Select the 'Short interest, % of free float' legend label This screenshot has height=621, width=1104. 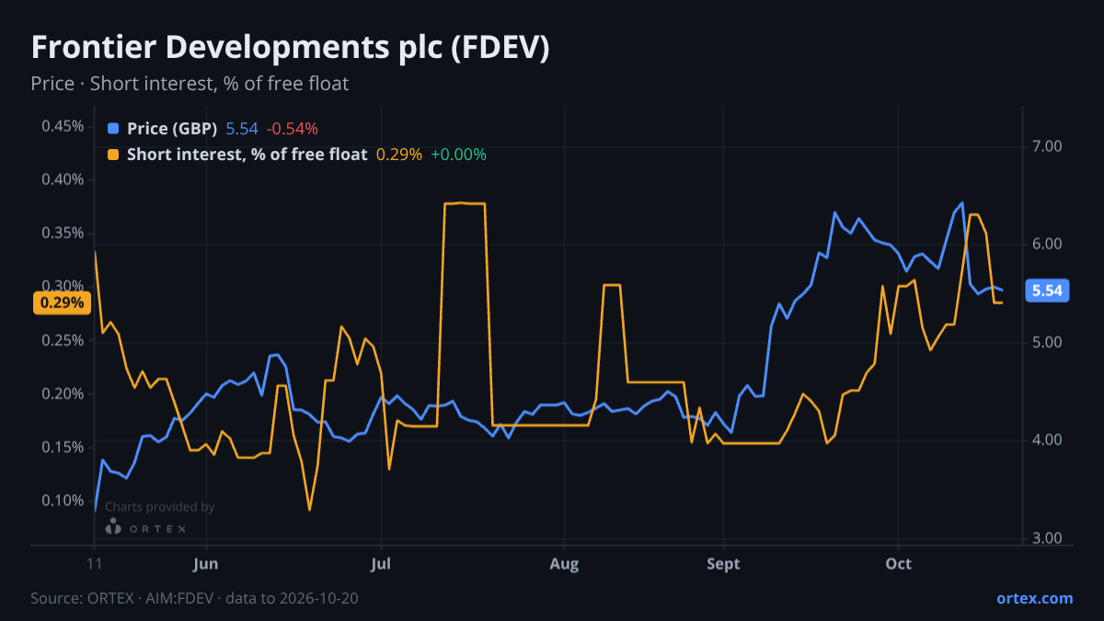[247, 155]
